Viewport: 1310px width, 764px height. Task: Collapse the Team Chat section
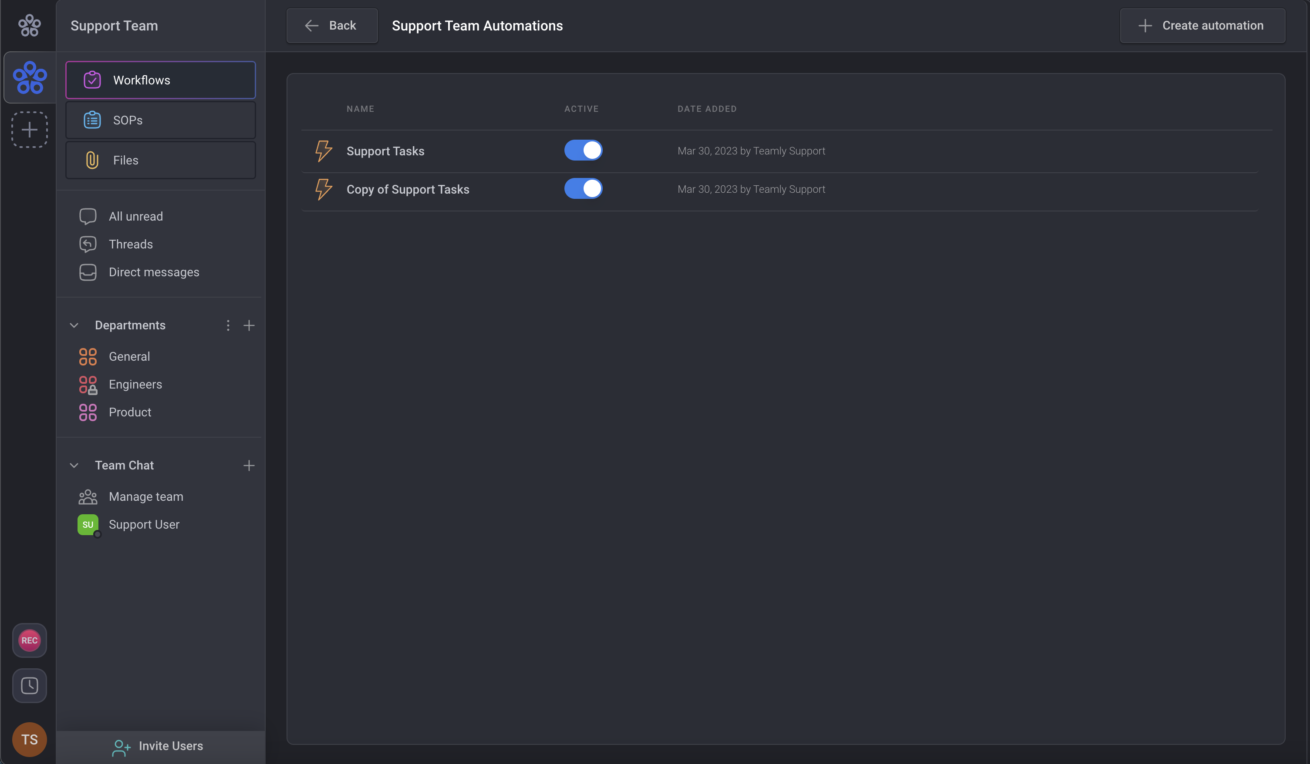[x=74, y=466]
